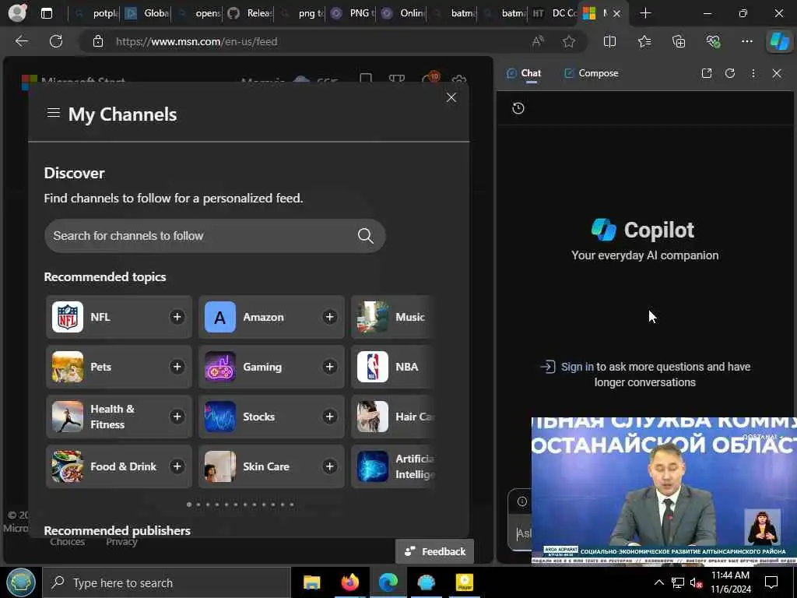Follow the Skin Care channel with plus button
This screenshot has height=598, width=797.
click(329, 467)
